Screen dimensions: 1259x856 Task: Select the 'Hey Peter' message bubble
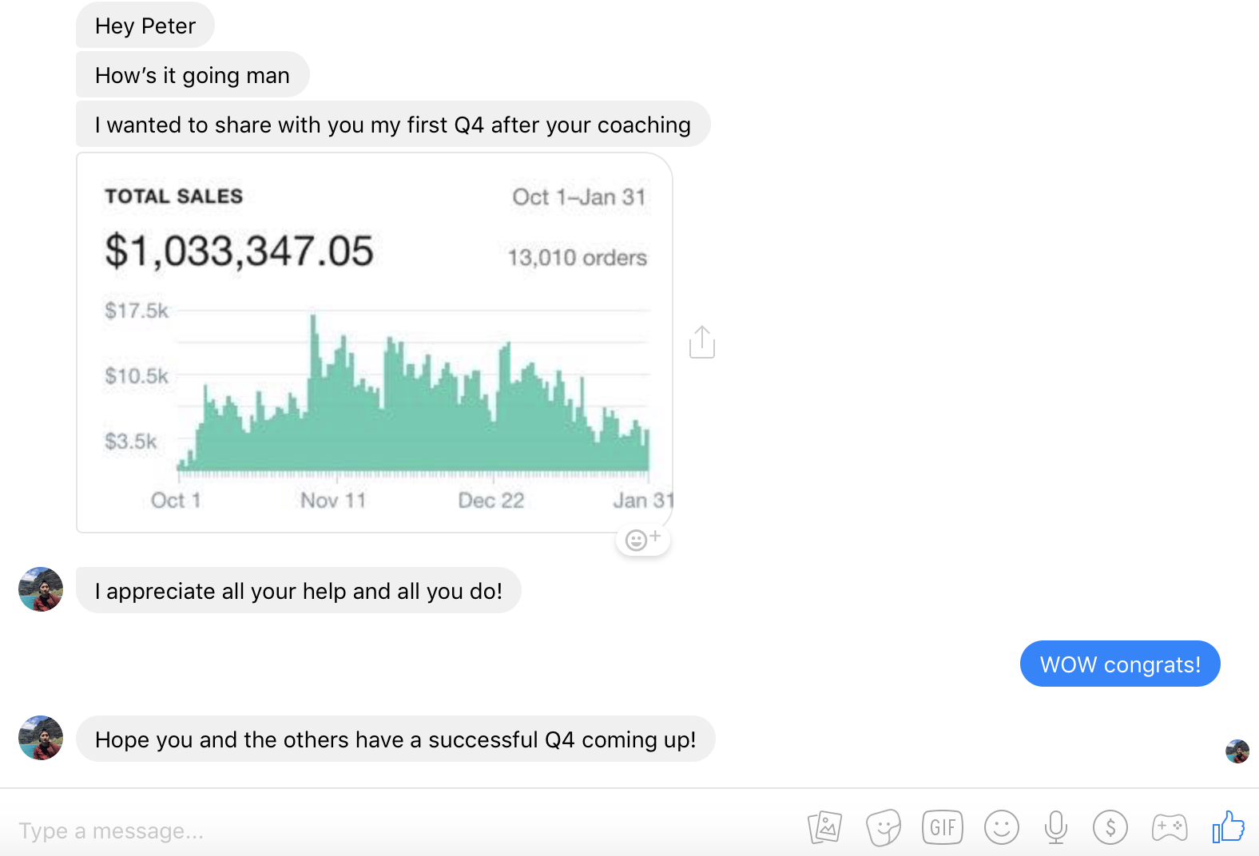(x=145, y=26)
